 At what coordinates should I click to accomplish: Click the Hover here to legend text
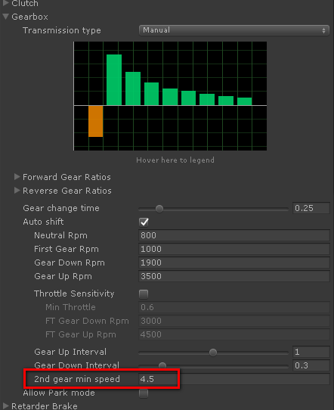click(175, 160)
